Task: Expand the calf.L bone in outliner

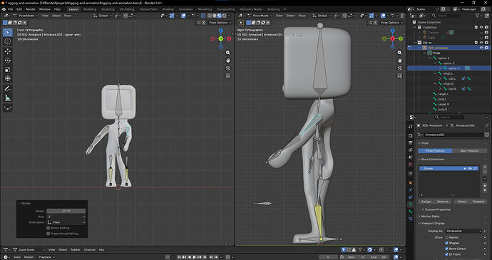Action: (x=440, y=79)
